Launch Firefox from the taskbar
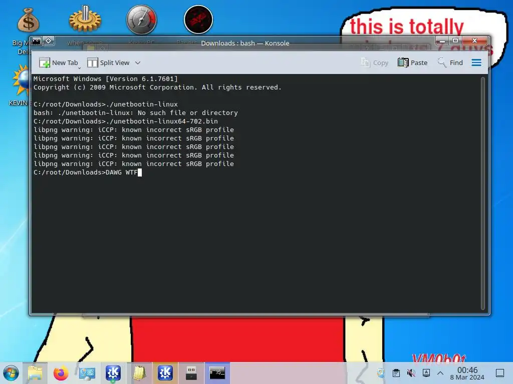The height and width of the screenshot is (384, 513). pos(61,373)
